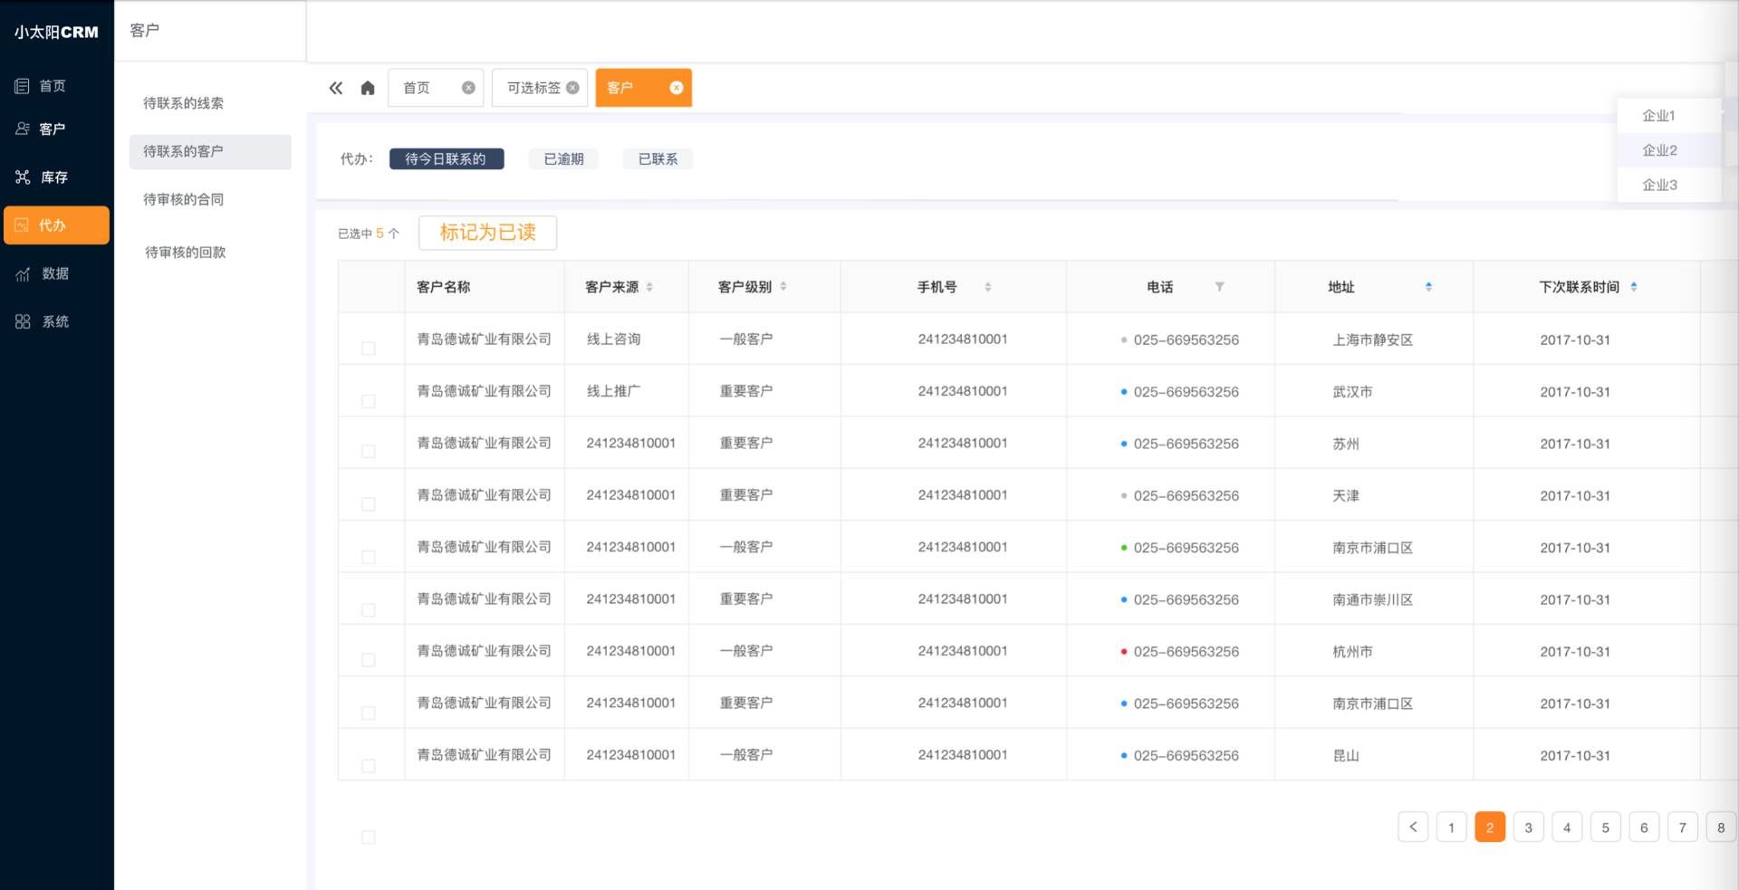Collapse tabs with the double-chevron icon
Viewport: 1739px width, 890px height.
coord(336,88)
